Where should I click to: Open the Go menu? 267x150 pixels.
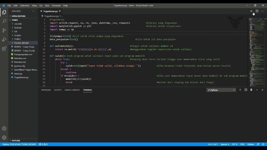click(41, 5)
